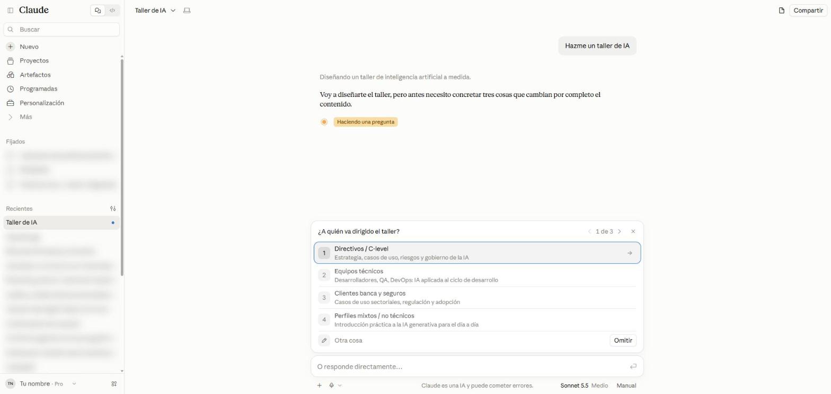This screenshot has height=394, width=831.
Task: Click the Artefactos shapes icon
Action: click(10, 75)
